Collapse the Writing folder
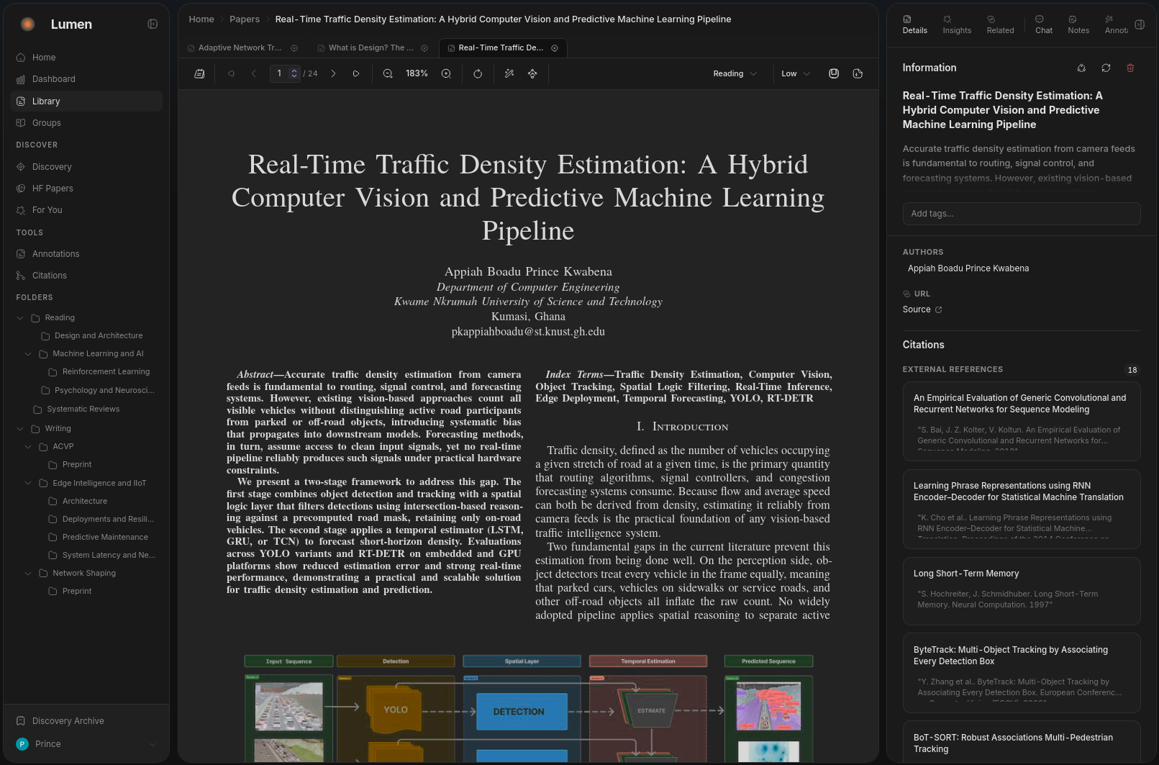Viewport: 1159px width, 765px height. pyautogui.click(x=20, y=429)
